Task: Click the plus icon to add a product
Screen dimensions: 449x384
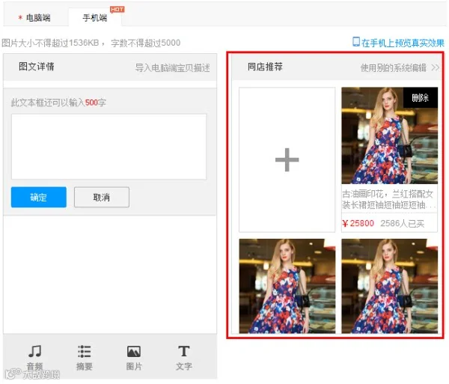Action: pos(287,159)
